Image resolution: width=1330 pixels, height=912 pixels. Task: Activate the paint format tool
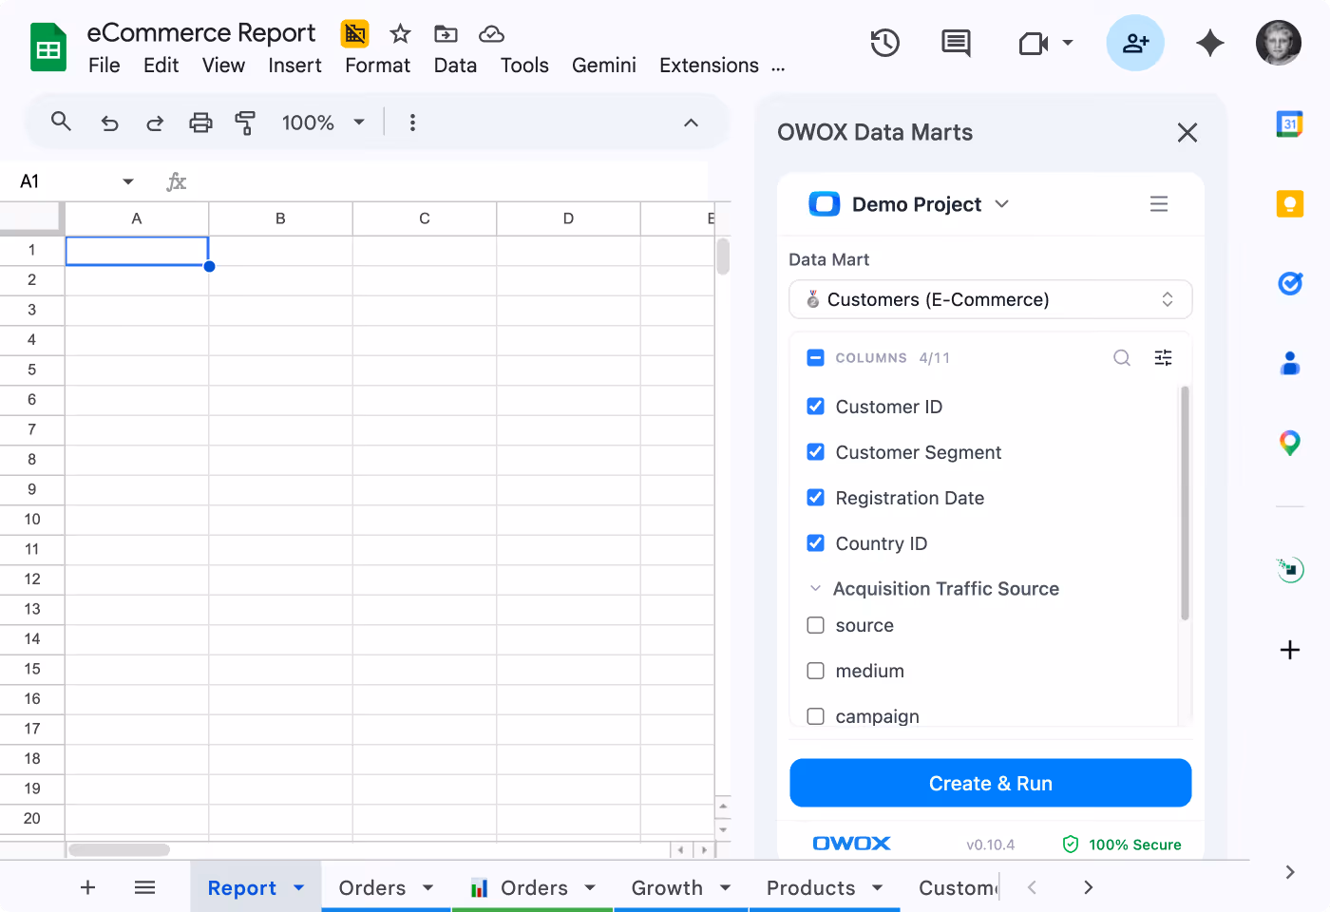(x=245, y=123)
